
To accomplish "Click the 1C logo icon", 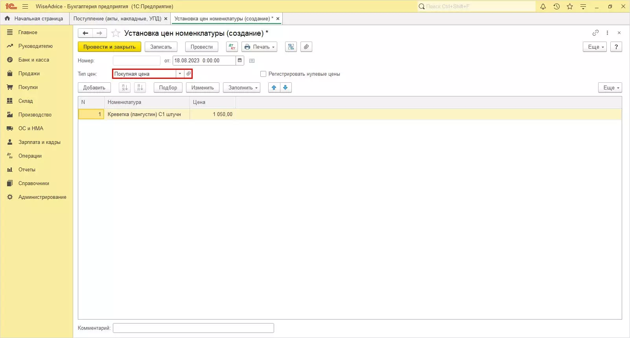I will (x=11, y=6).
